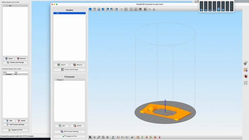Toggle the wireframe display icon

[x=149, y=9]
